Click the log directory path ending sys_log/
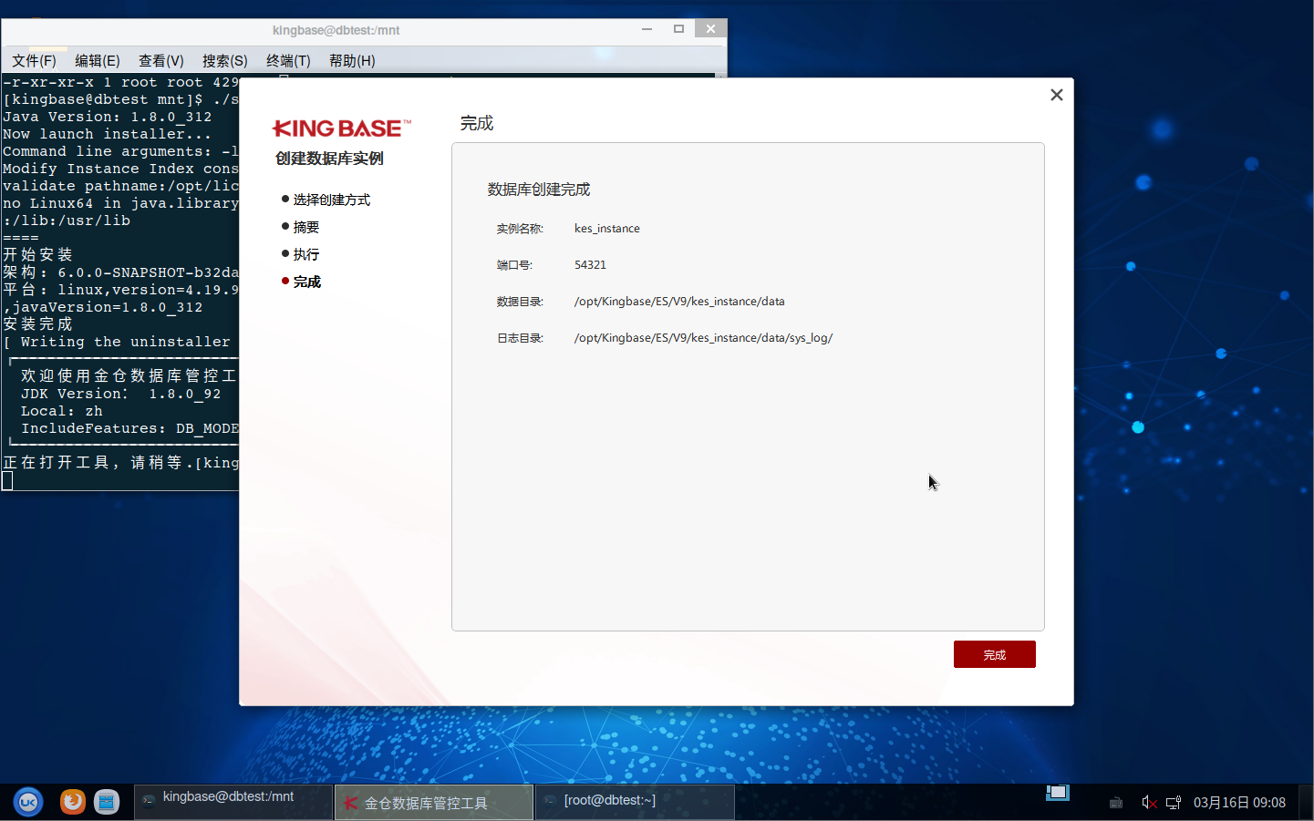The width and height of the screenshot is (1314, 821). click(703, 338)
